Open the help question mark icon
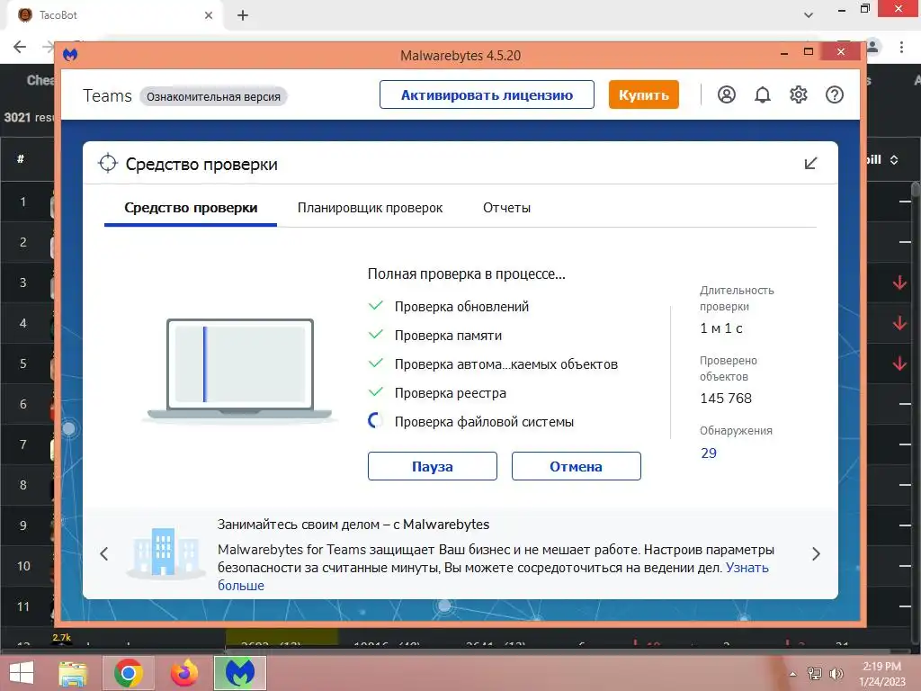The image size is (921, 691). (834, 94)
